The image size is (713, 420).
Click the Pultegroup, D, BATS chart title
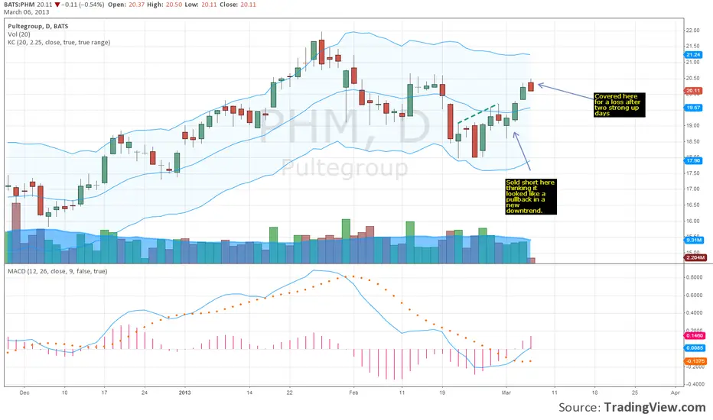pos(37,26)
